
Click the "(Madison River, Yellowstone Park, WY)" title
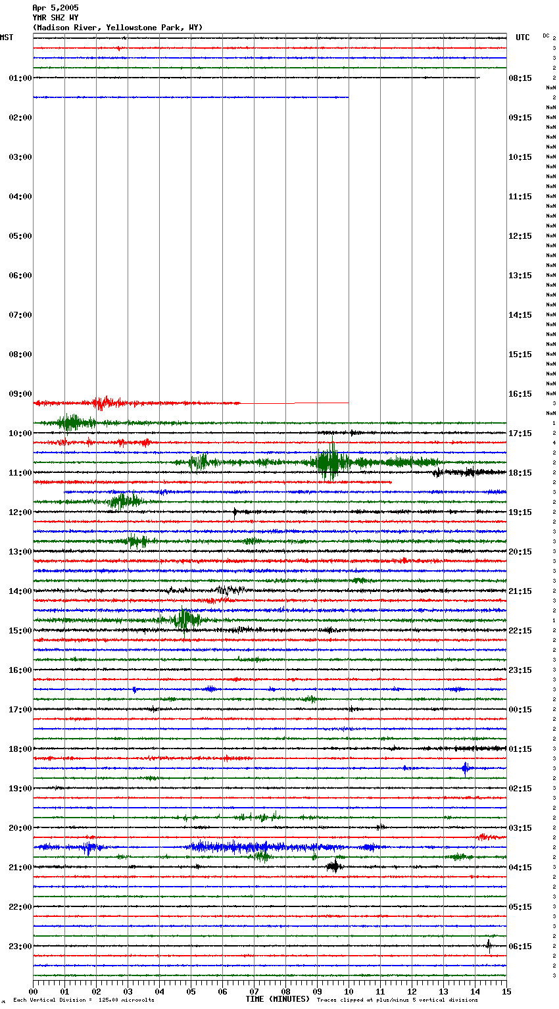(x=118, y=28)
